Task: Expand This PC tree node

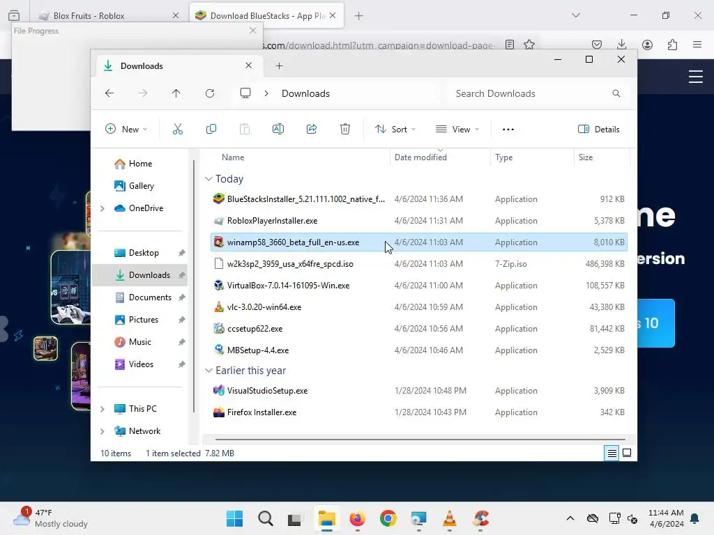Action: [x=102, y=409]
